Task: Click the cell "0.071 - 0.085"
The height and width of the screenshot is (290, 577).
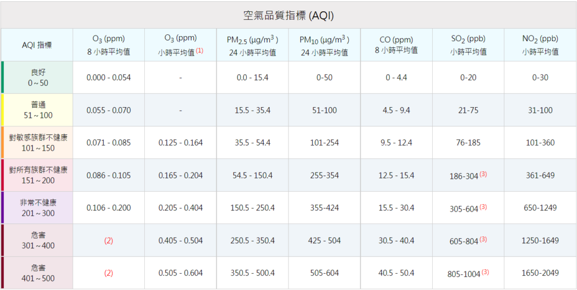Action: (x=109, y=143)
